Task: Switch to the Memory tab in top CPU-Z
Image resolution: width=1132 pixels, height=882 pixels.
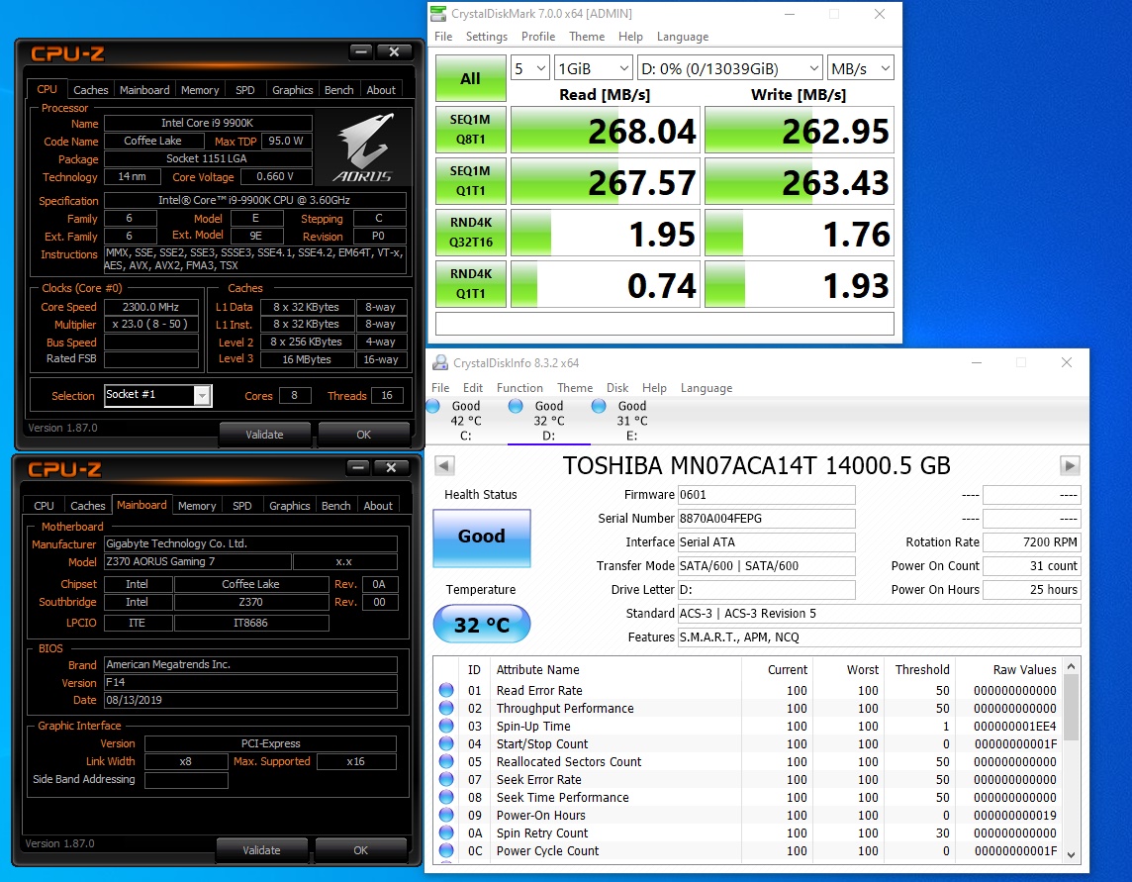Action: pyautogui.click(x=199, y=90)
